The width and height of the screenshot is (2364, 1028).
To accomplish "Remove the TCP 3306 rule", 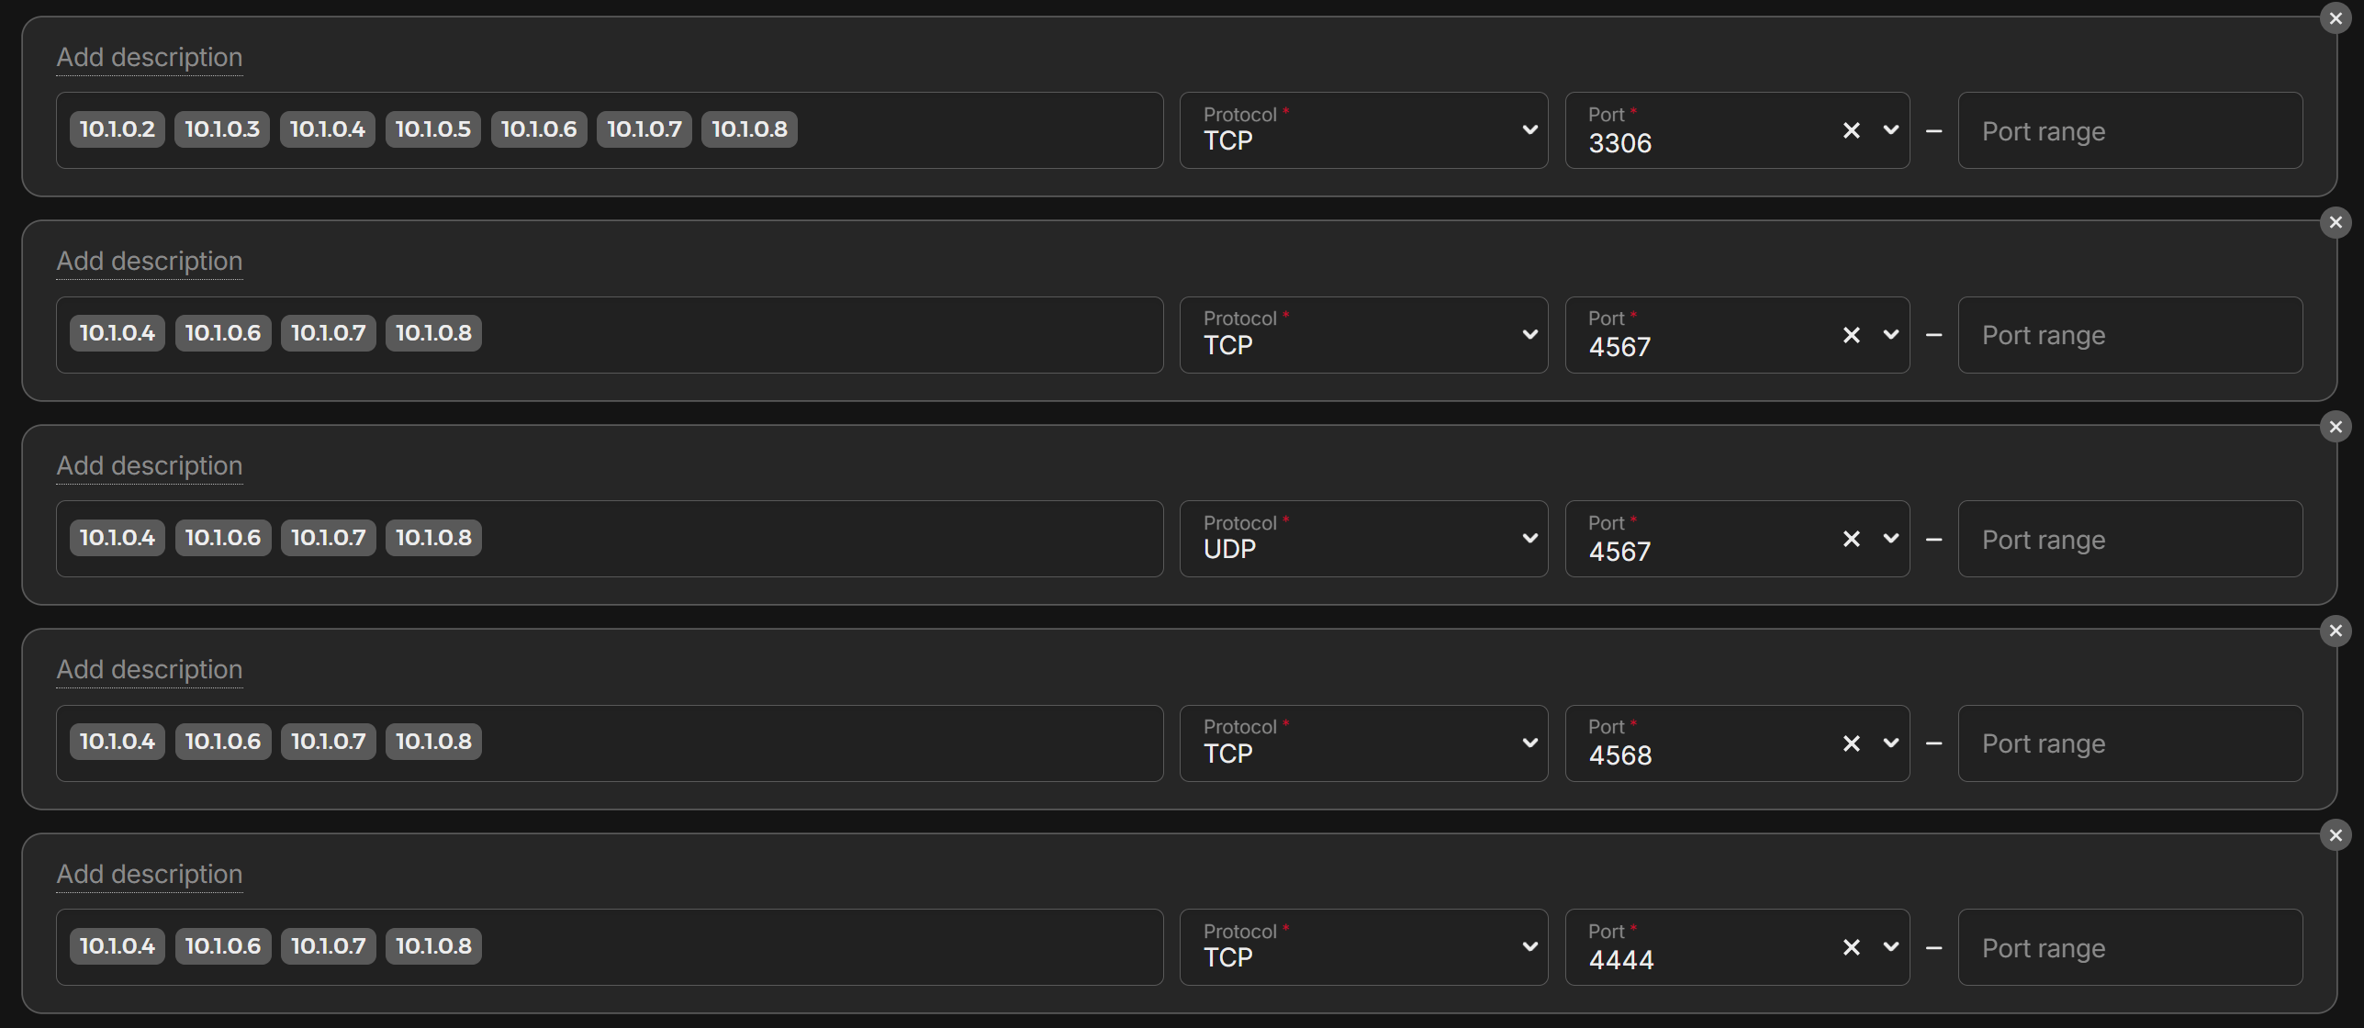I will coord(2335,17).
